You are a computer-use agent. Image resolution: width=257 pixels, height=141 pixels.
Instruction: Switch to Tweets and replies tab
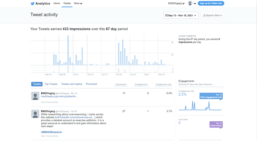coord(72,84)
